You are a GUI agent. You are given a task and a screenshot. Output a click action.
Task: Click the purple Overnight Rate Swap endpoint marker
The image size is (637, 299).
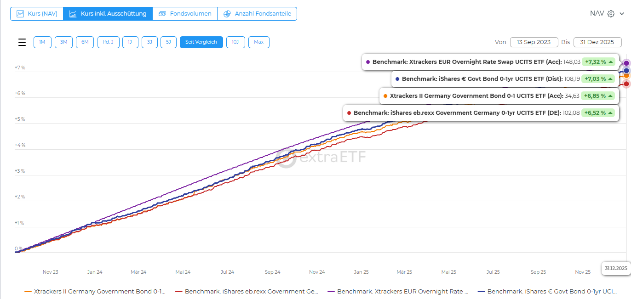pos(626,63)
